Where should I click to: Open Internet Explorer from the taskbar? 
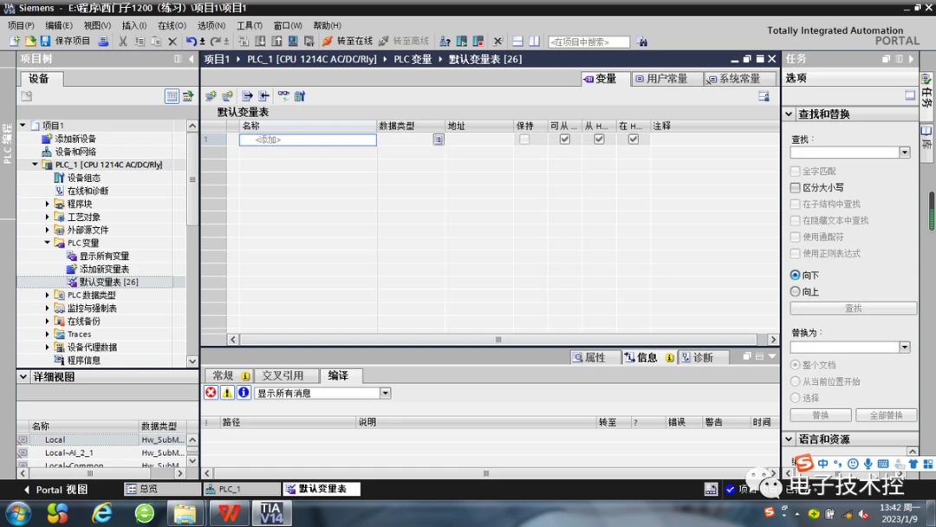(x=102, y=513)
